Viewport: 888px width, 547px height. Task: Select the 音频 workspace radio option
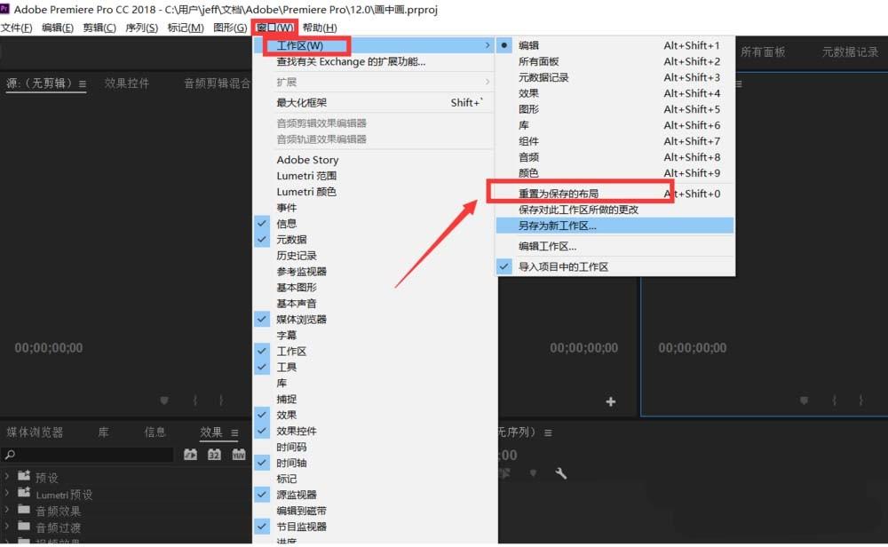point(529,157)
